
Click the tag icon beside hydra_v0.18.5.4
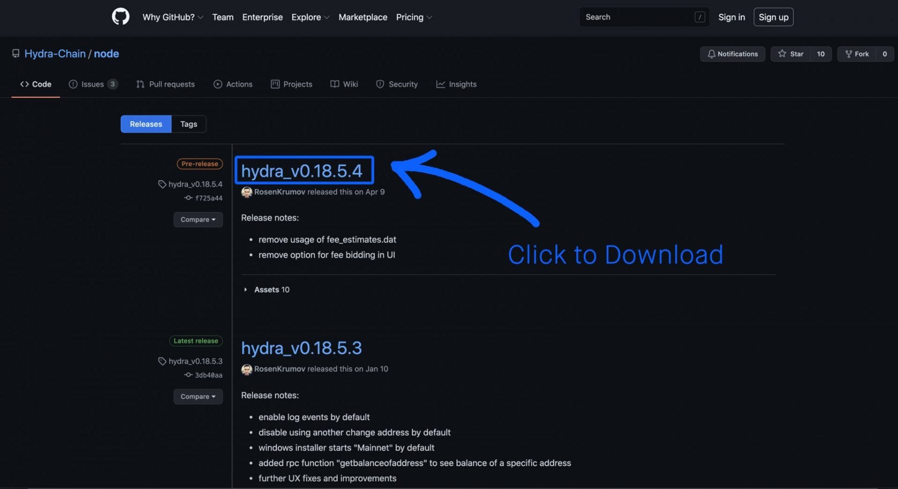click(x=162, y=184)
